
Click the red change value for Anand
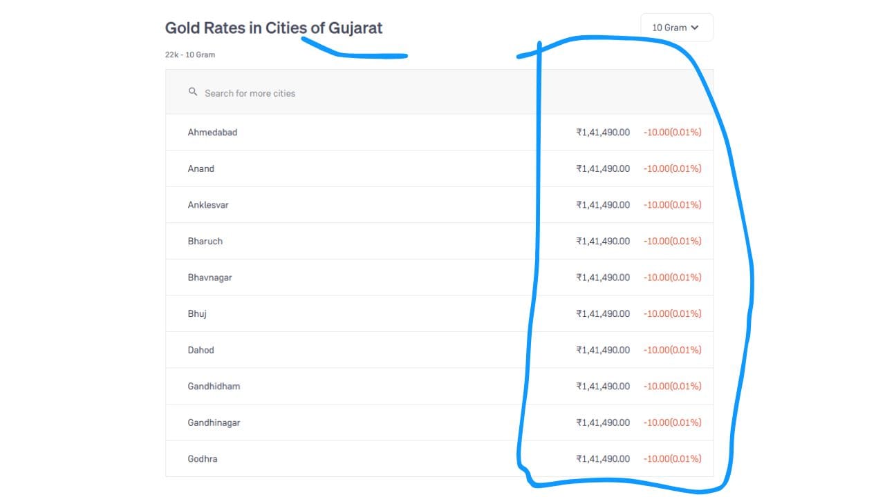[x=673, y=168]
